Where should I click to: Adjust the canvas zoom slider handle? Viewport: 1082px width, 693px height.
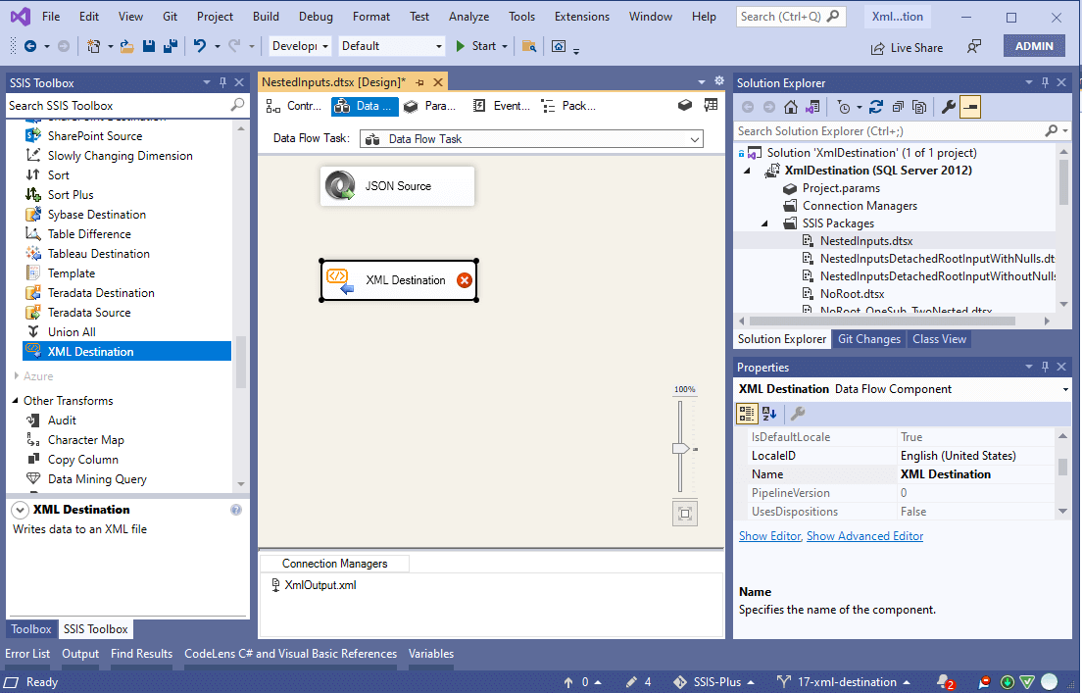(681, 449)
